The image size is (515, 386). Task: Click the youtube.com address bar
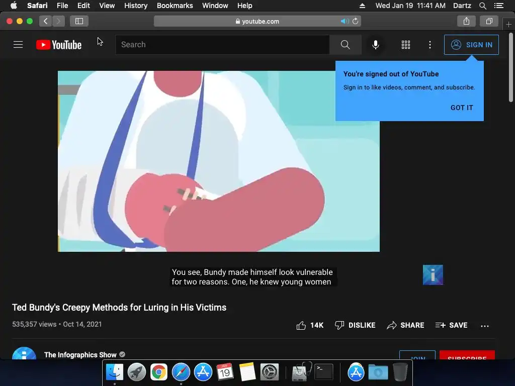(x=257, y=21)
